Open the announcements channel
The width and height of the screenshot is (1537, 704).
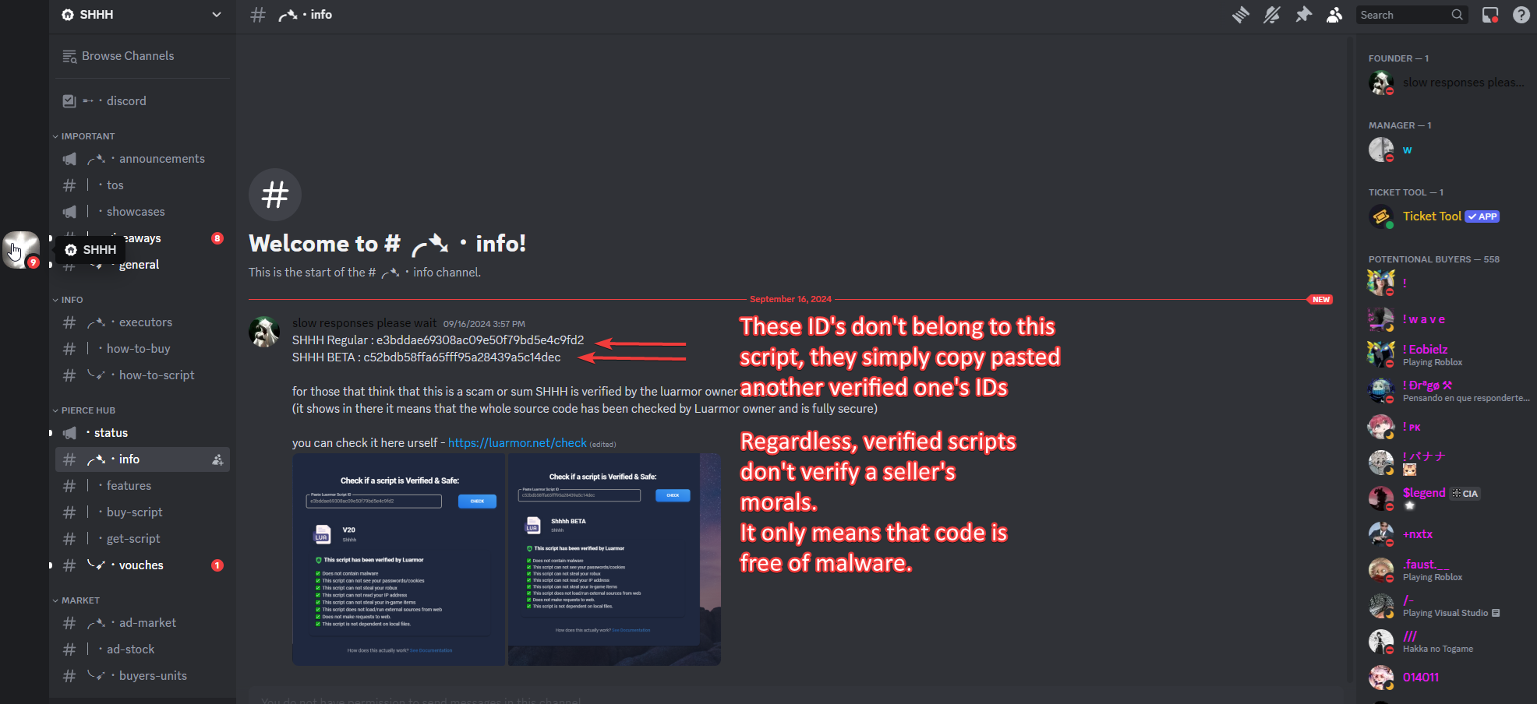(x=142, y=159)
